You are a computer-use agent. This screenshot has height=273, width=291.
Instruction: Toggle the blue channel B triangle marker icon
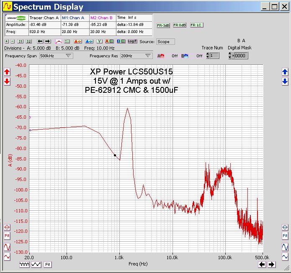pyautogui.click(x=89, y=41)
